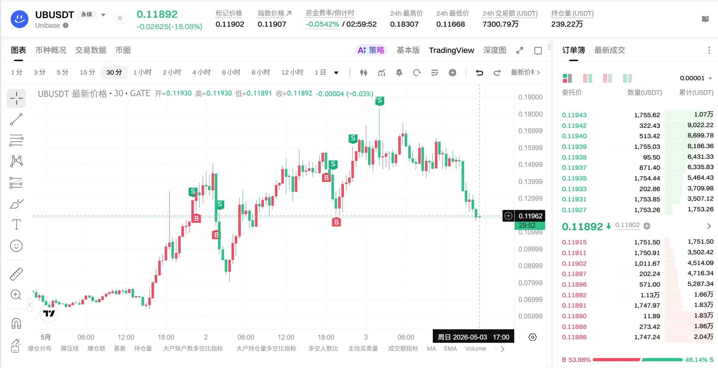Image resolution: width=718 pixels, height=368 pixels.
Task: Undo the last chart action
Action: (x=479, y=72)
